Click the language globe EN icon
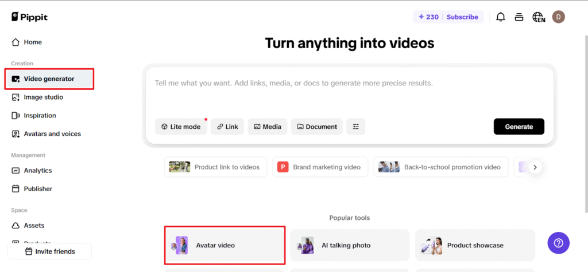This screenshot has height=272, width=588. [x=539, y=17]
